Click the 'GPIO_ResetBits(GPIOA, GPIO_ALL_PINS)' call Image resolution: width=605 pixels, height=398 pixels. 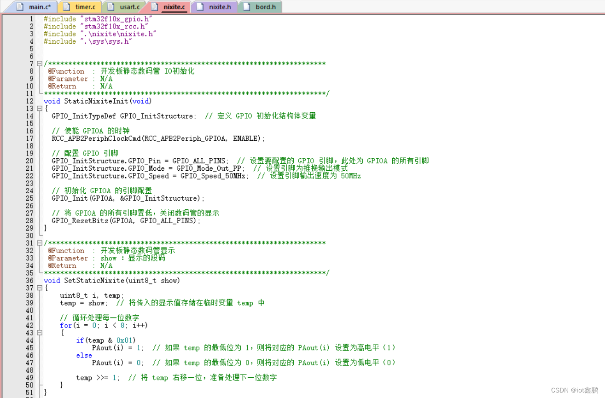coord(126,221)
